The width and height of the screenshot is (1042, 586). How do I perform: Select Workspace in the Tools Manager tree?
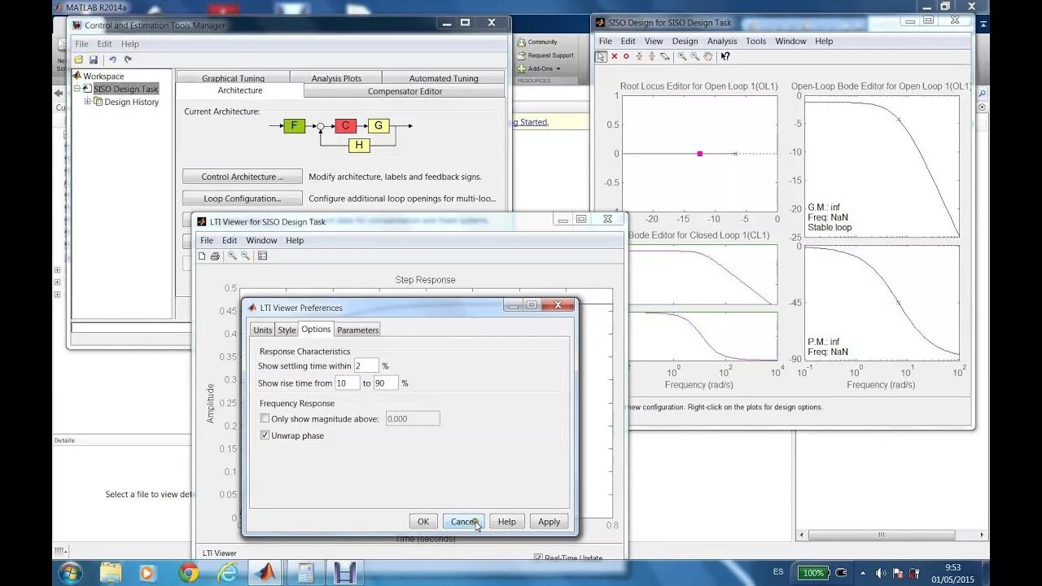click(103, 76)
